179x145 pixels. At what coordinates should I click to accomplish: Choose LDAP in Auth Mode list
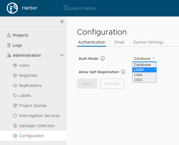[x=144, y=70]
